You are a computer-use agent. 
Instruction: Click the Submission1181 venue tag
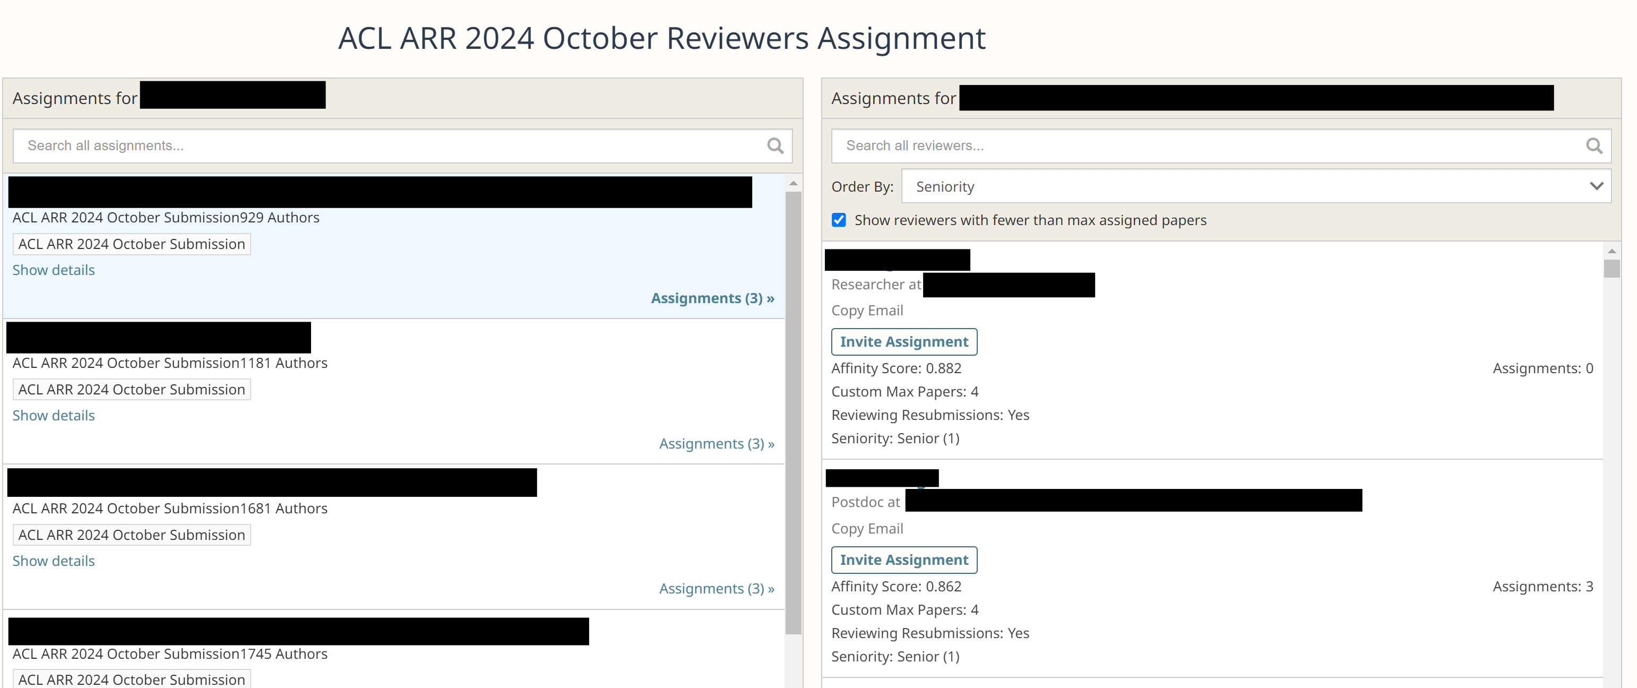coord(132,390)
